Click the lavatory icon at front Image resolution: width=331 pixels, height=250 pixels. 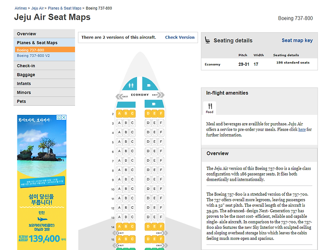[x=131, y=85]
